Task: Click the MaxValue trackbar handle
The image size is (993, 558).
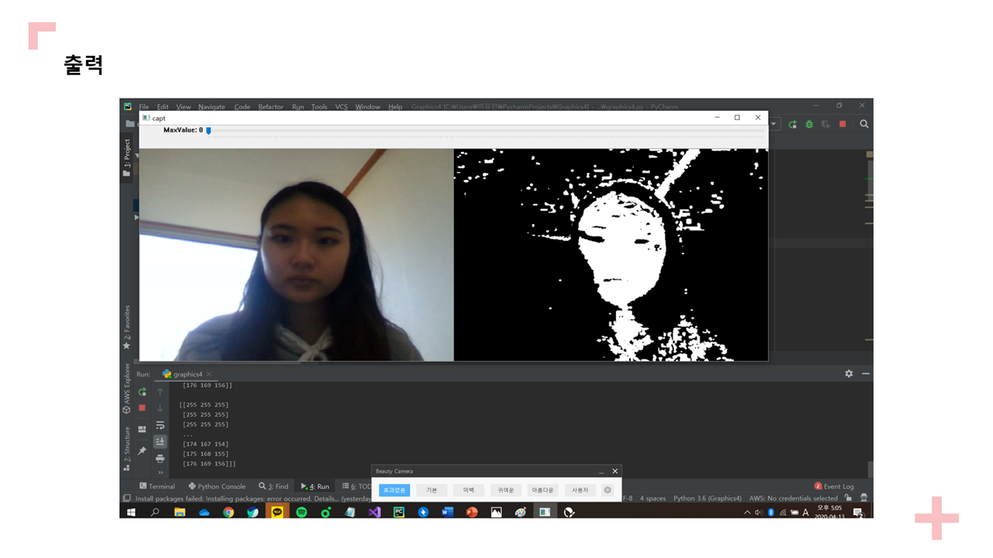Action: coord(208,130)
